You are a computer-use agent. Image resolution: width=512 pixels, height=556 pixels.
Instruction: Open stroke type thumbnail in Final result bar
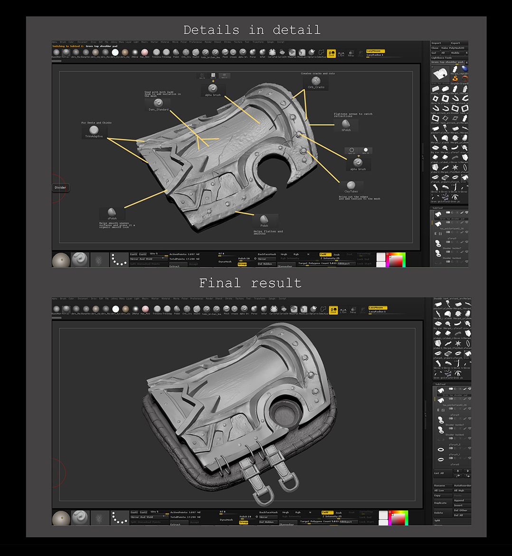click(x=120, y=518)
